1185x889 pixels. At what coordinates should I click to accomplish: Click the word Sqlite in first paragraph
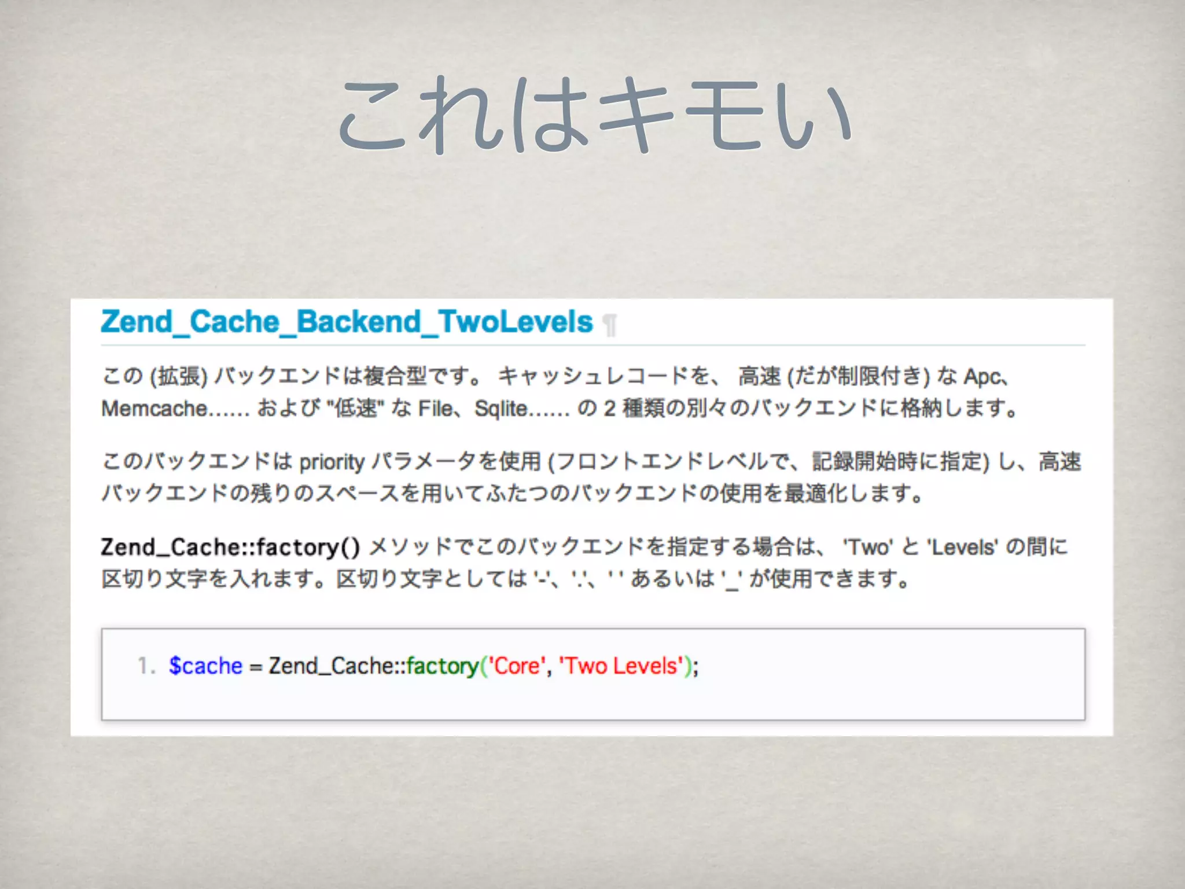[x=501, y=409]
